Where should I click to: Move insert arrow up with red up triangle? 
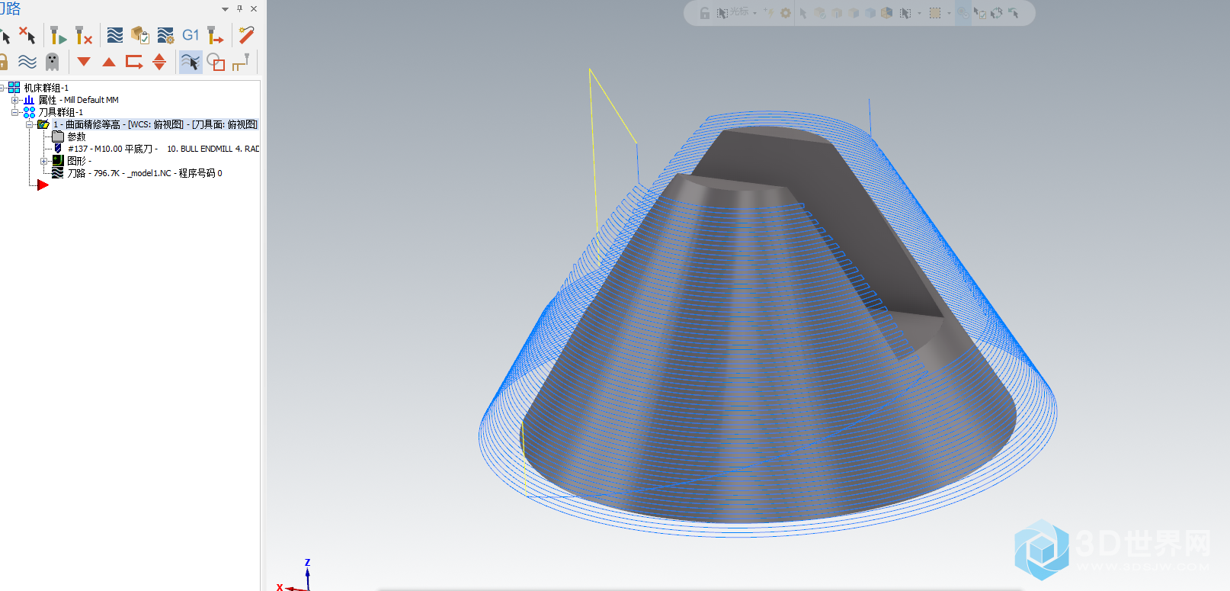(109, 62)
